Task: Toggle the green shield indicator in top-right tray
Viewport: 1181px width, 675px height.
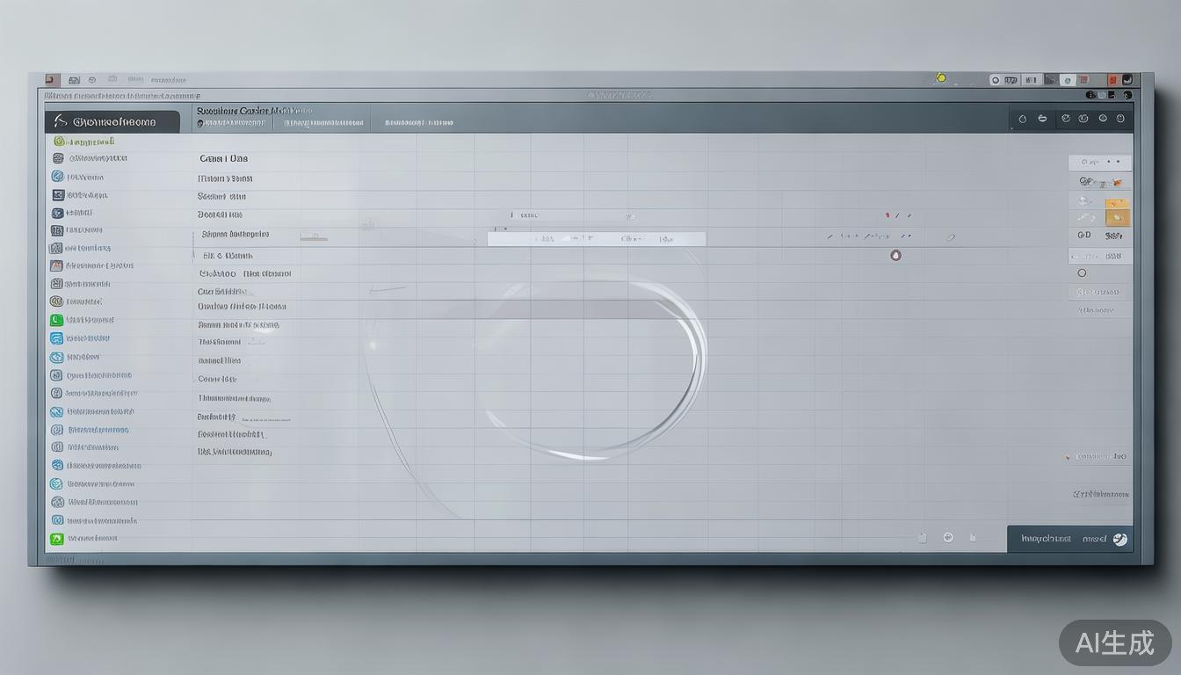Action: coord(1067,80)
